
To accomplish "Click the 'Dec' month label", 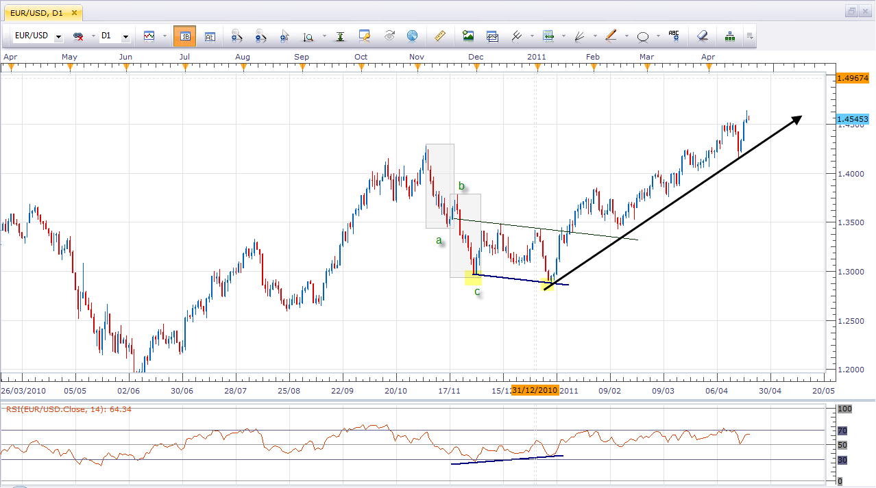I will point(476,57).
